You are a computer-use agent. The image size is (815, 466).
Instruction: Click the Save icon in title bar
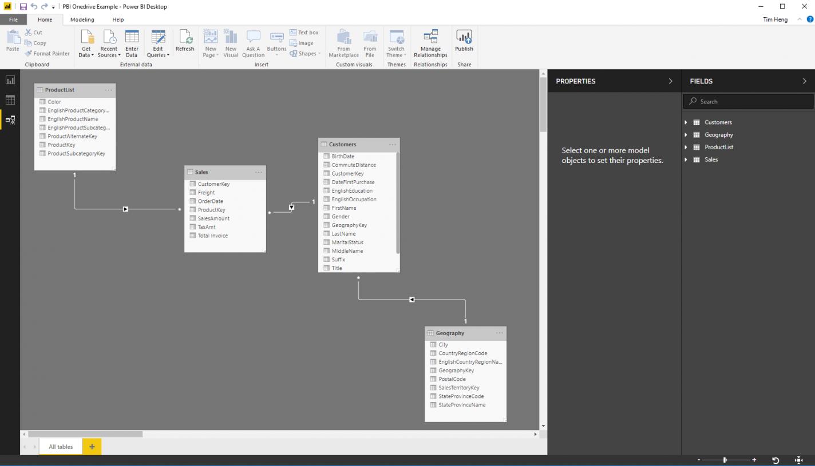pyautogui.click(x=23, y=6)
